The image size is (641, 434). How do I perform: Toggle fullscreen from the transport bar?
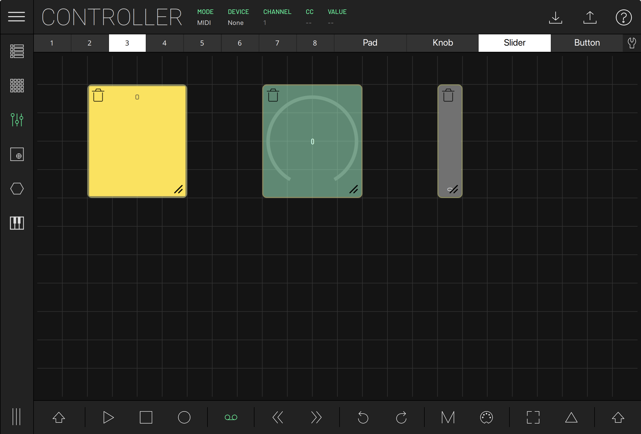point(533,417)
